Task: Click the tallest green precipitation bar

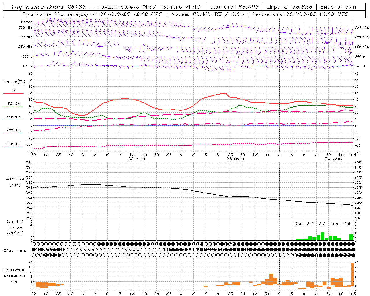Action: click(x=322, y=236)
